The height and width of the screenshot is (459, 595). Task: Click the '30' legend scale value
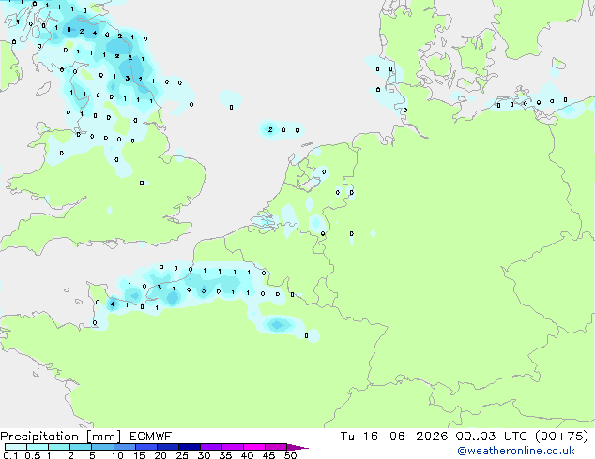pos(204,455)
